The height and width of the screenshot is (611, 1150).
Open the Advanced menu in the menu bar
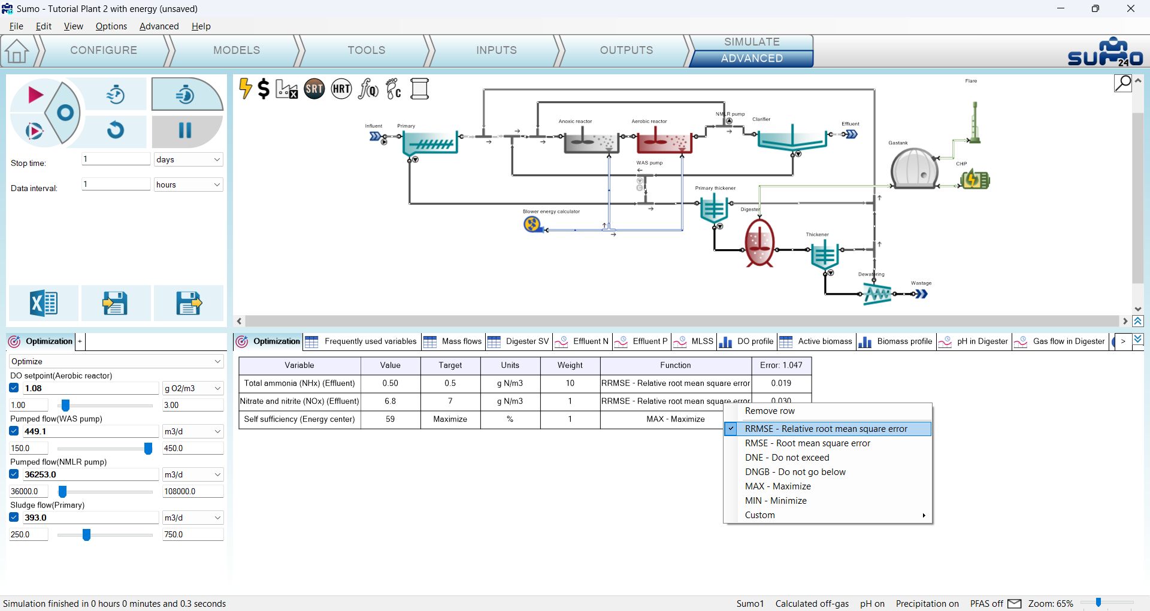tap(159, 26)
